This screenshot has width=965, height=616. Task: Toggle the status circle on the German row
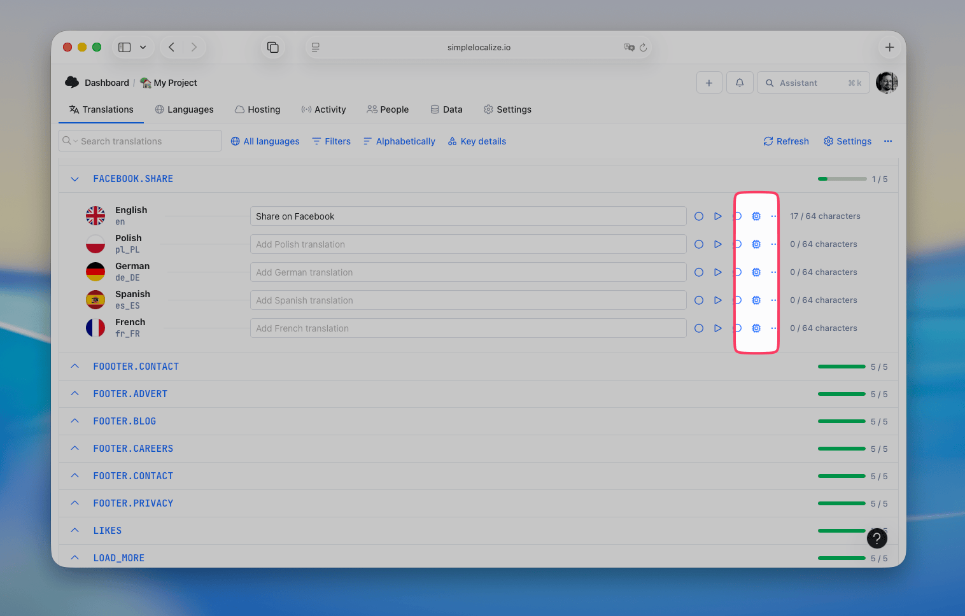pos(699,272)
